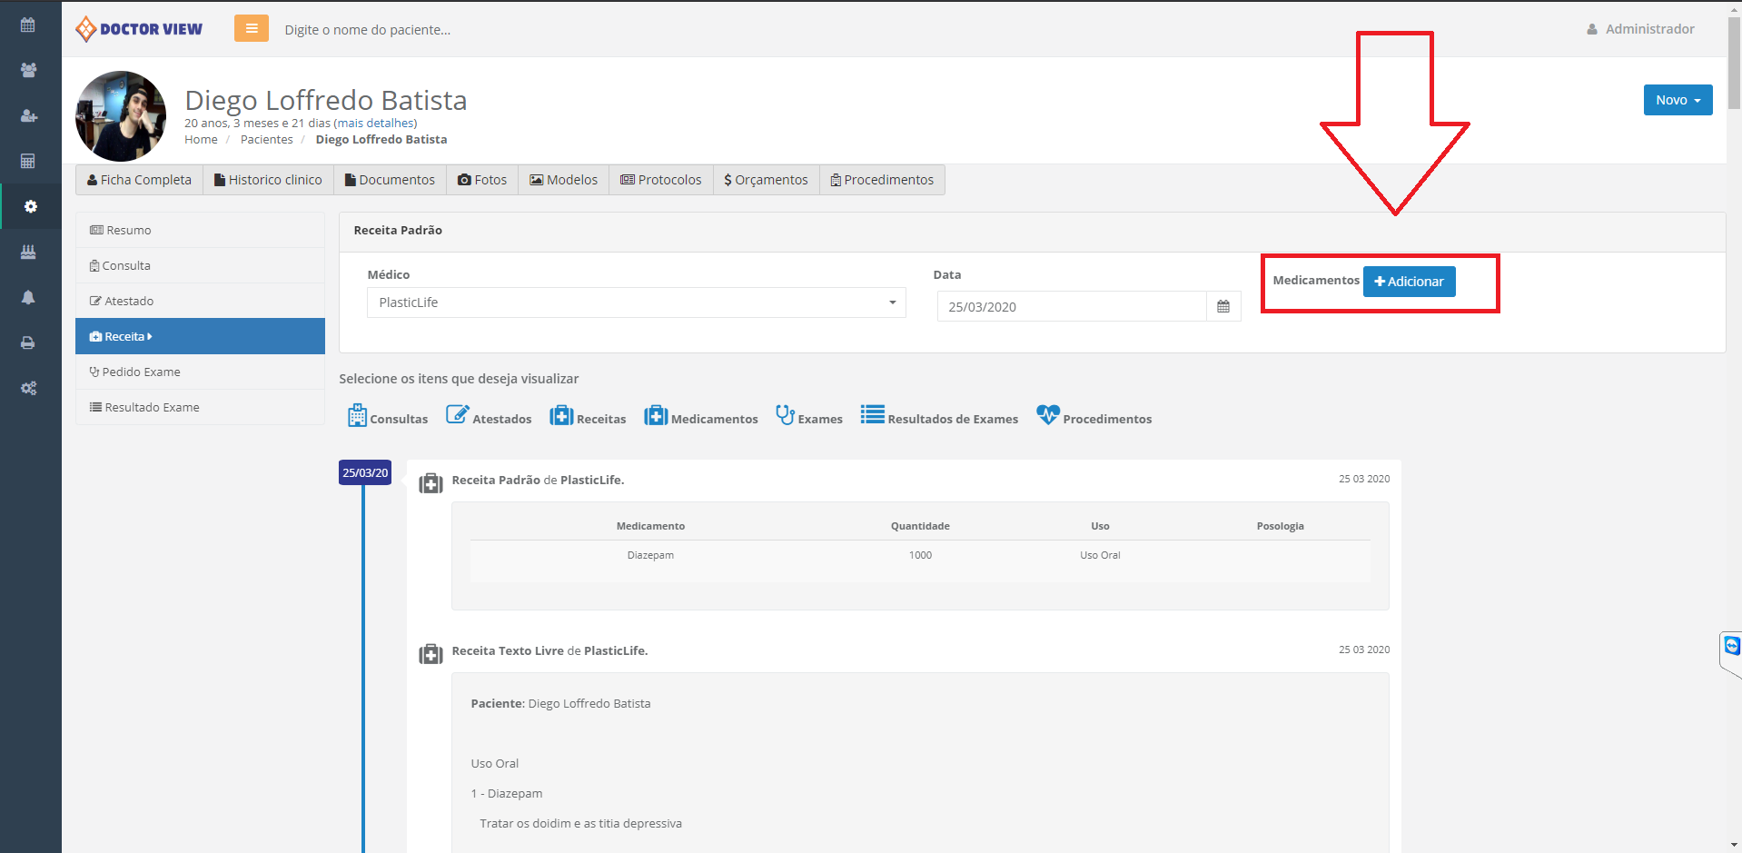Click the calendar icon in left sidebar
The image size is (1742, 853).
28,25
